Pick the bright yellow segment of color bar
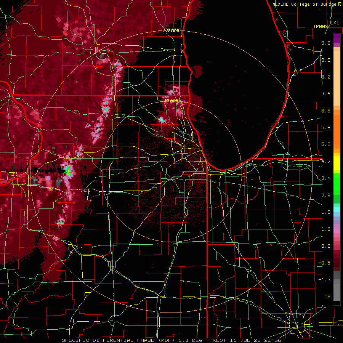This screenshot has height=343, width=343. tap(337, 163)
